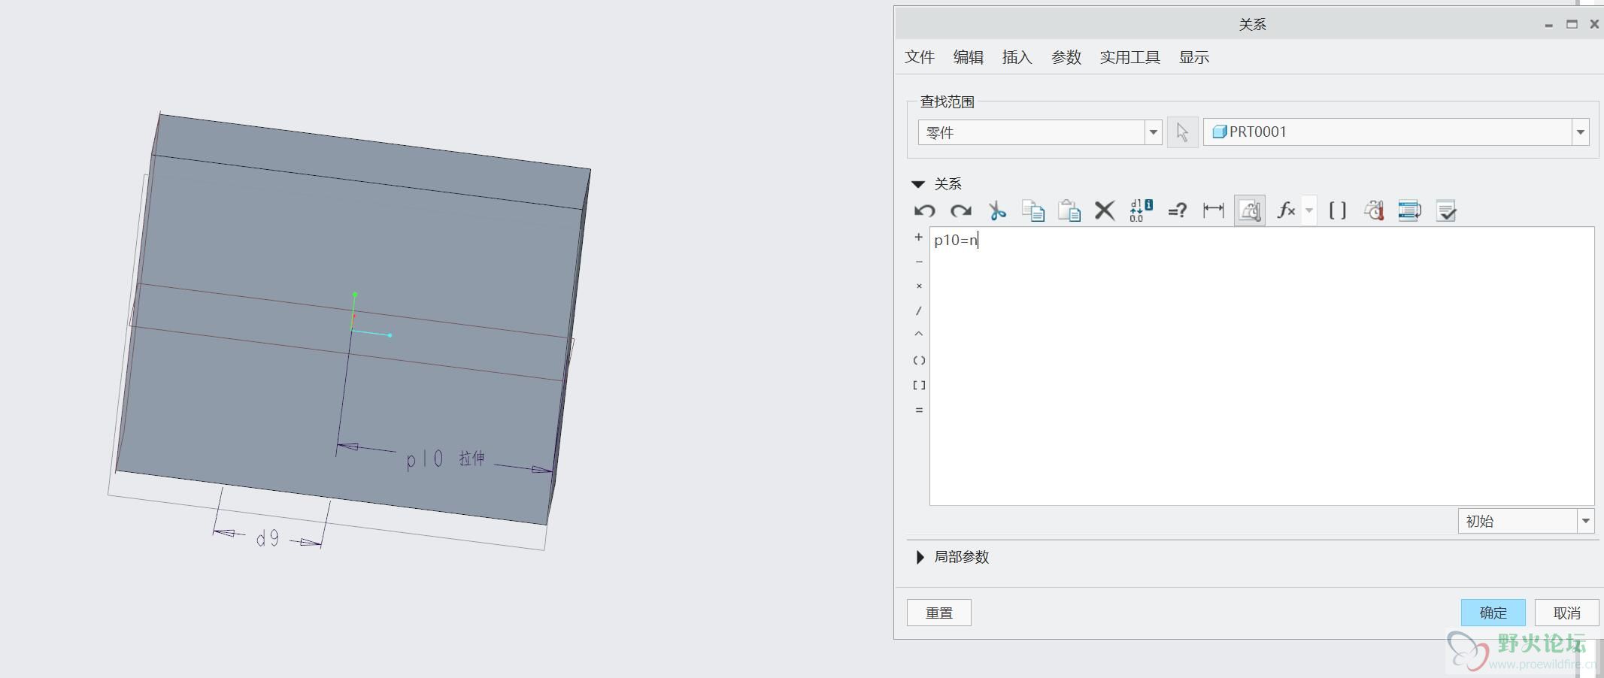Paste clipboard into relations editor
This screenshot has width=1604, height=678.
tap(1069, 211)
